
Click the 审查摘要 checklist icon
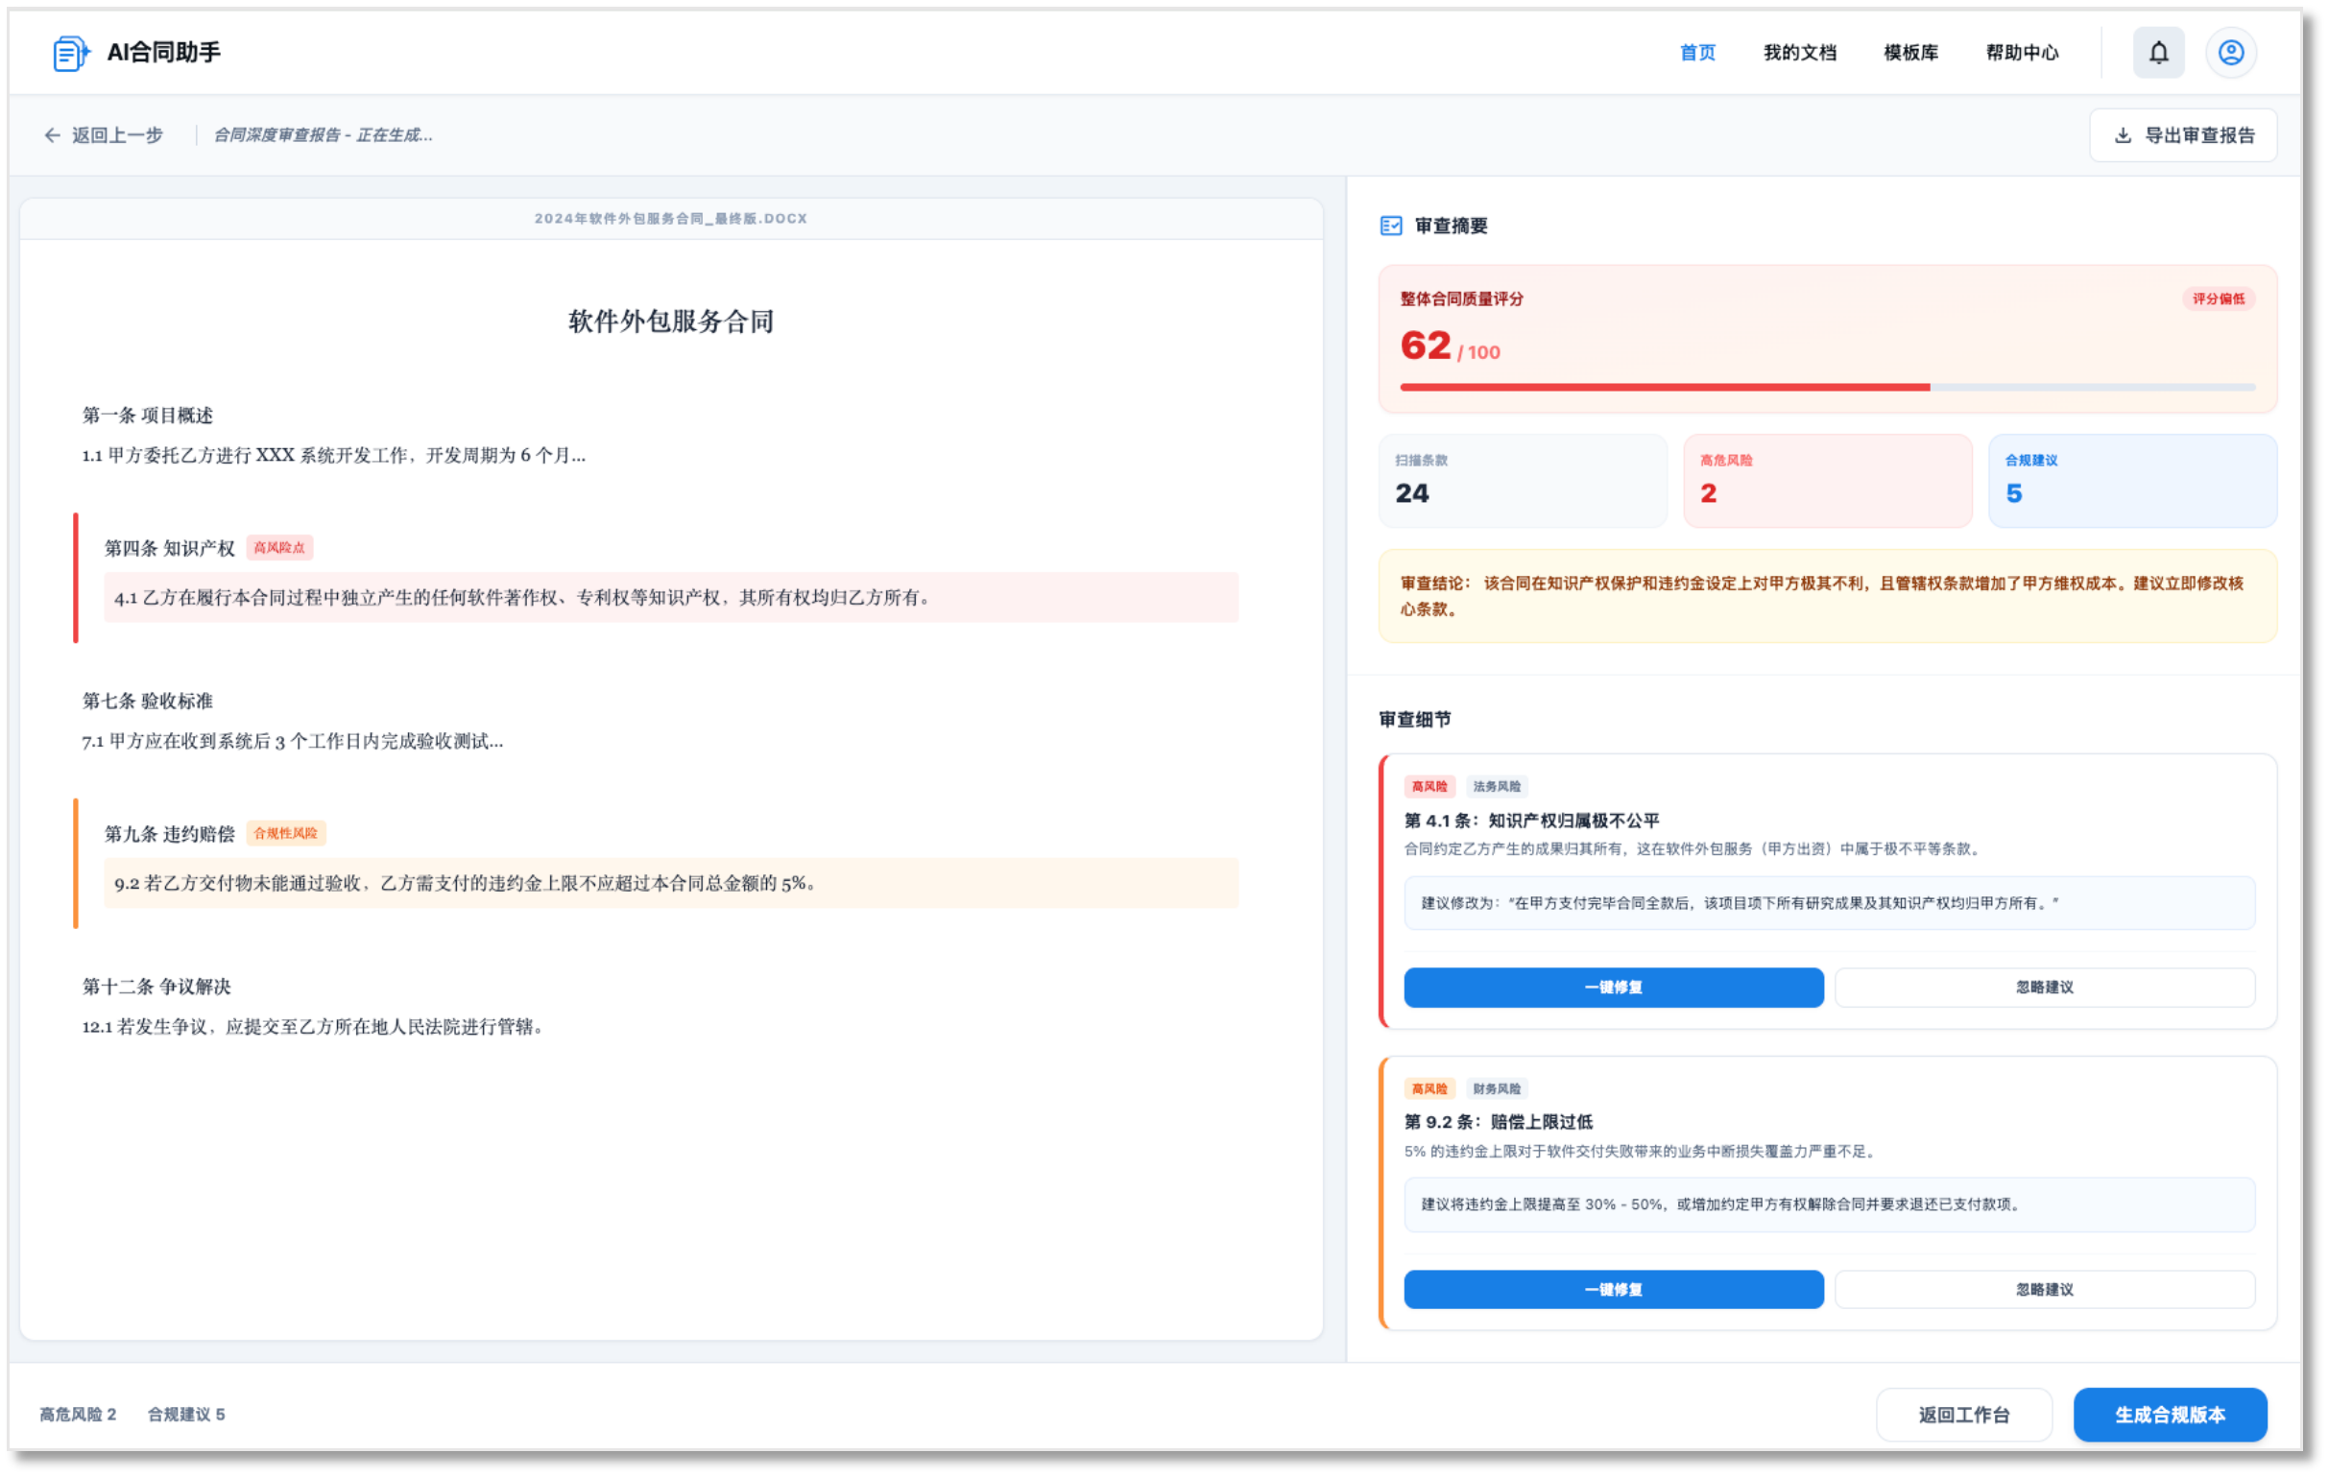tap(1391, 226)
